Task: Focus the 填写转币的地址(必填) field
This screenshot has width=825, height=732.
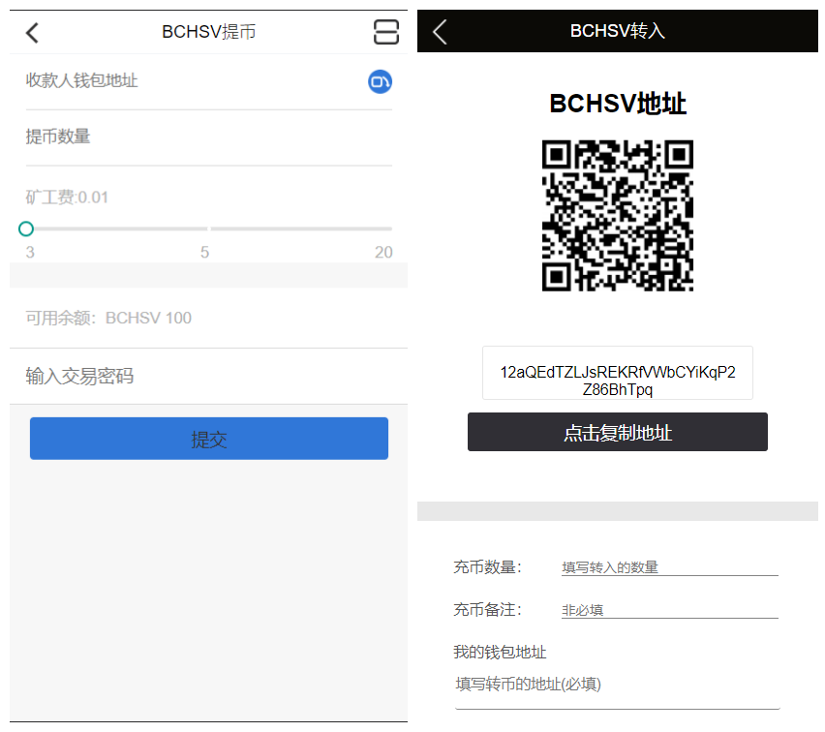Action: [617, 685]
